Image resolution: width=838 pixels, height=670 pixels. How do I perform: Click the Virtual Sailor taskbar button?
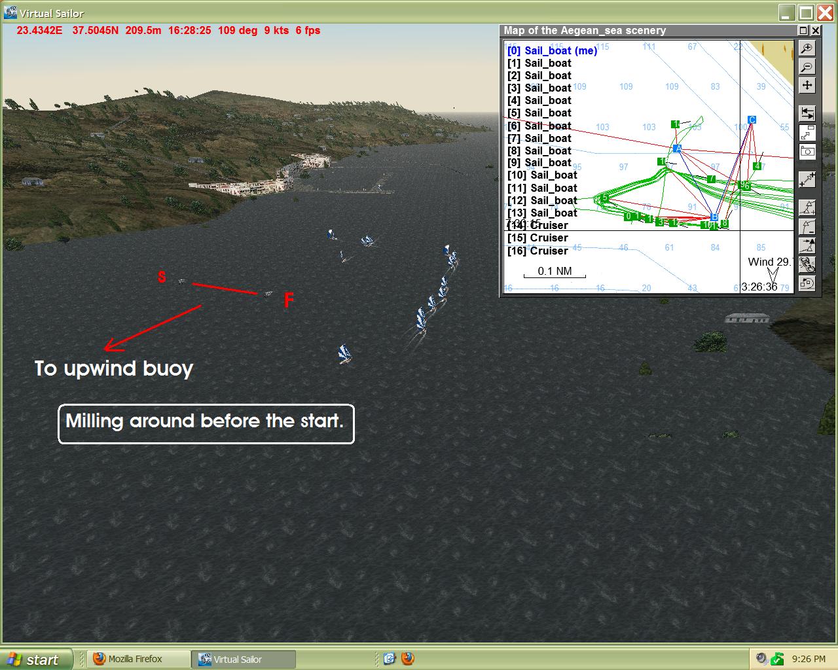click(244, 659)
